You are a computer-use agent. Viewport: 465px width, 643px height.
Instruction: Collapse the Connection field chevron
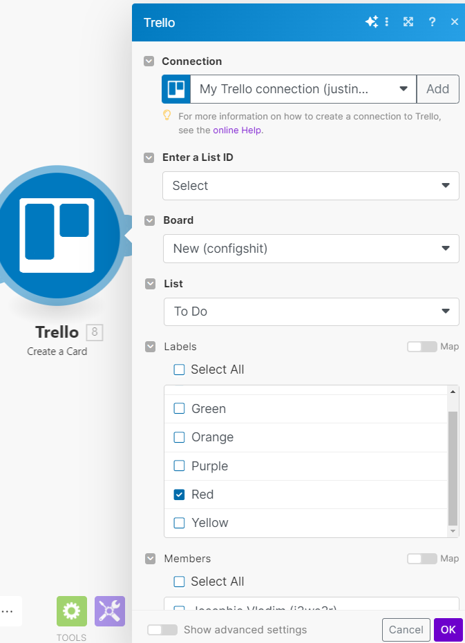(x=149, y=61)
